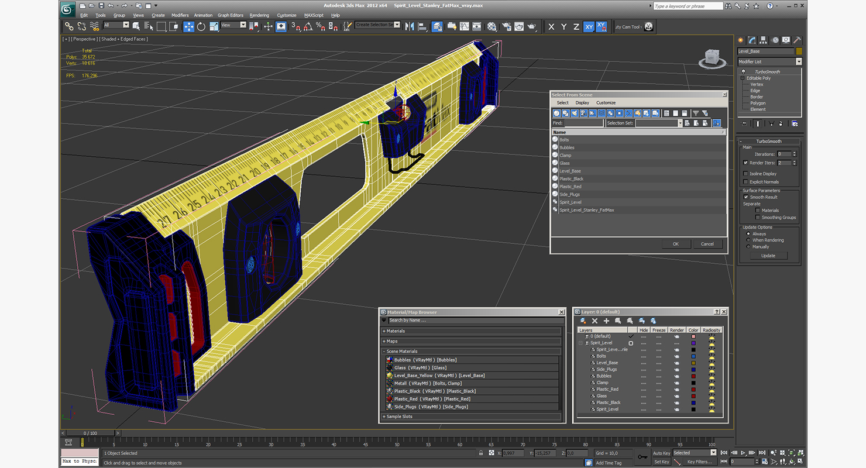This screenshot has width=866, height=468.
Task: Select the Manually update radio button
Action: pyautogui.click(x=748, y=247)
